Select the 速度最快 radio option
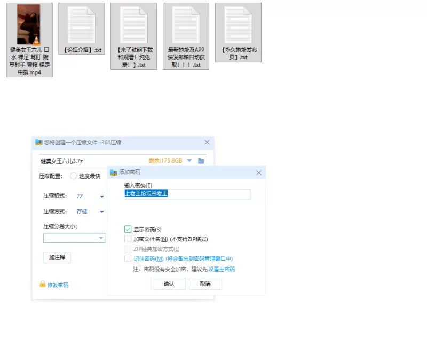This screenshot has height=348, width=427. point(73,176)
